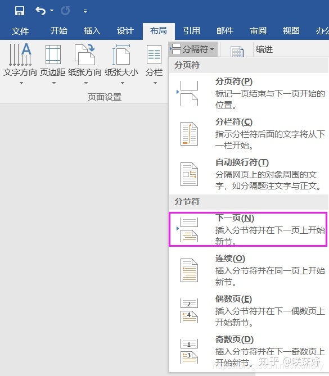
Task: Expand the 页边距 dropdown arrow
Action: (54, 83)
